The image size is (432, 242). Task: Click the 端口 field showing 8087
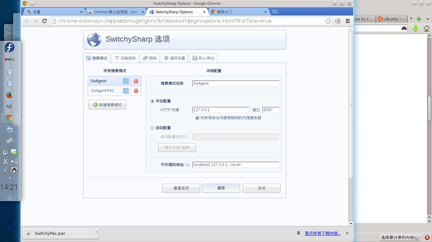[271, 110]
